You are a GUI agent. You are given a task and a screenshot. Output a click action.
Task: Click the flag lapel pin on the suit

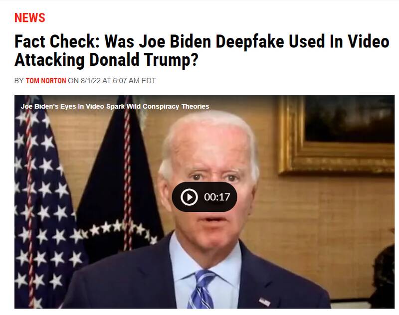265,302
